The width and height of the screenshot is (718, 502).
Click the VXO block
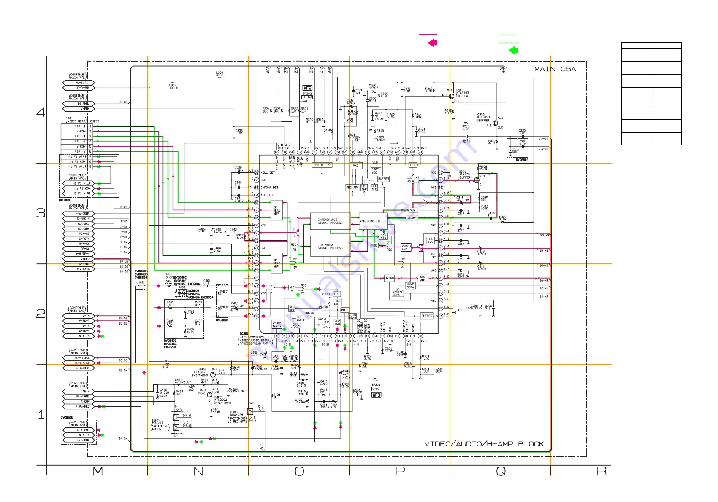pyautogui.click(x=356, y=166)
